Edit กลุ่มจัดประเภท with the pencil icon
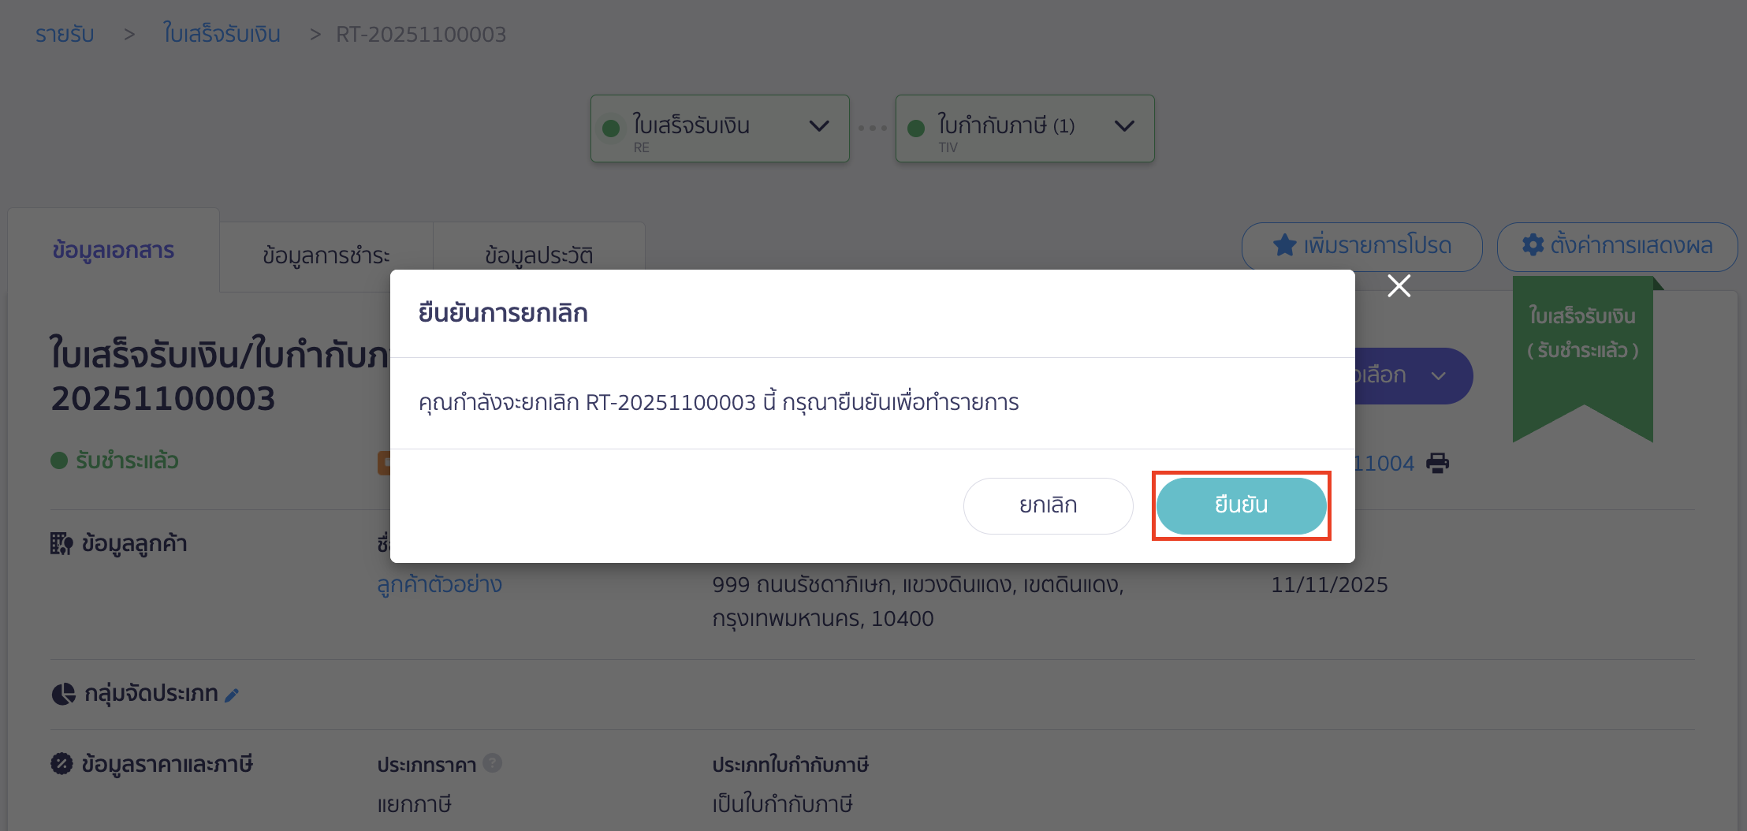This screenshot has height=831, width=1747. tap(233, 695)
